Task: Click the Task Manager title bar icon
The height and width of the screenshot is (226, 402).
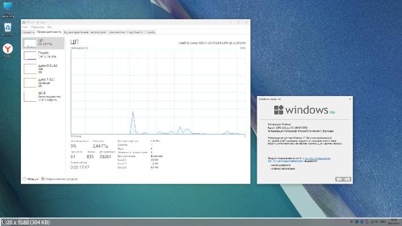Action: 24,23
